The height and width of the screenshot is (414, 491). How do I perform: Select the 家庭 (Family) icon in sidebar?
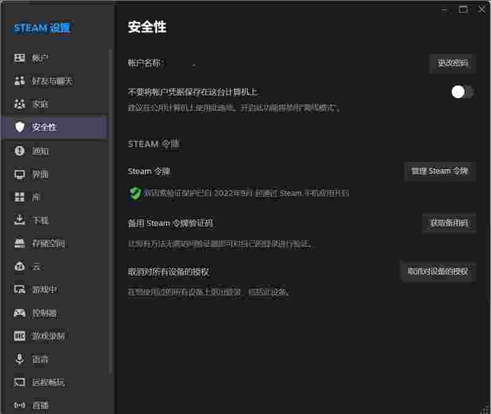(20, 104)
